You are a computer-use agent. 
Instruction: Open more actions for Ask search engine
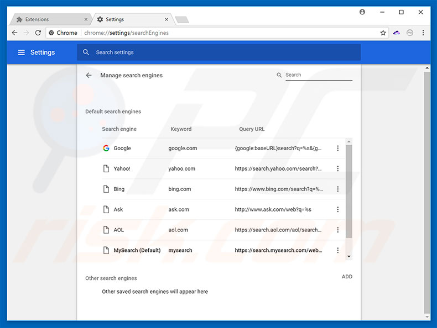coord(337,209)
